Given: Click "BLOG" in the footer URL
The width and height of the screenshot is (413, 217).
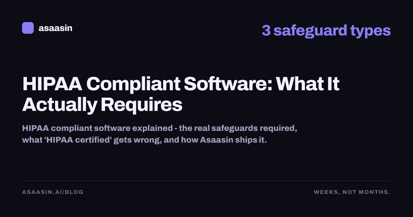Looking at the screenshot, I should coord(74,192).
